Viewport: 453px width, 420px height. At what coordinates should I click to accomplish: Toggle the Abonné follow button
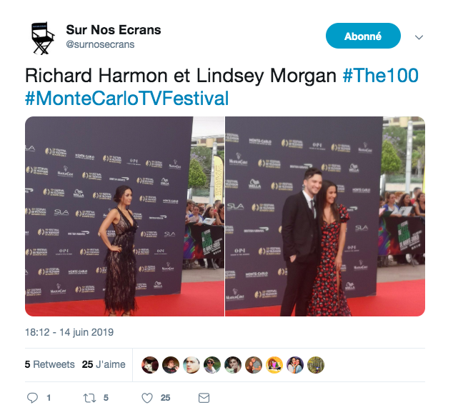pyautogui.click(x=363, y=36)
